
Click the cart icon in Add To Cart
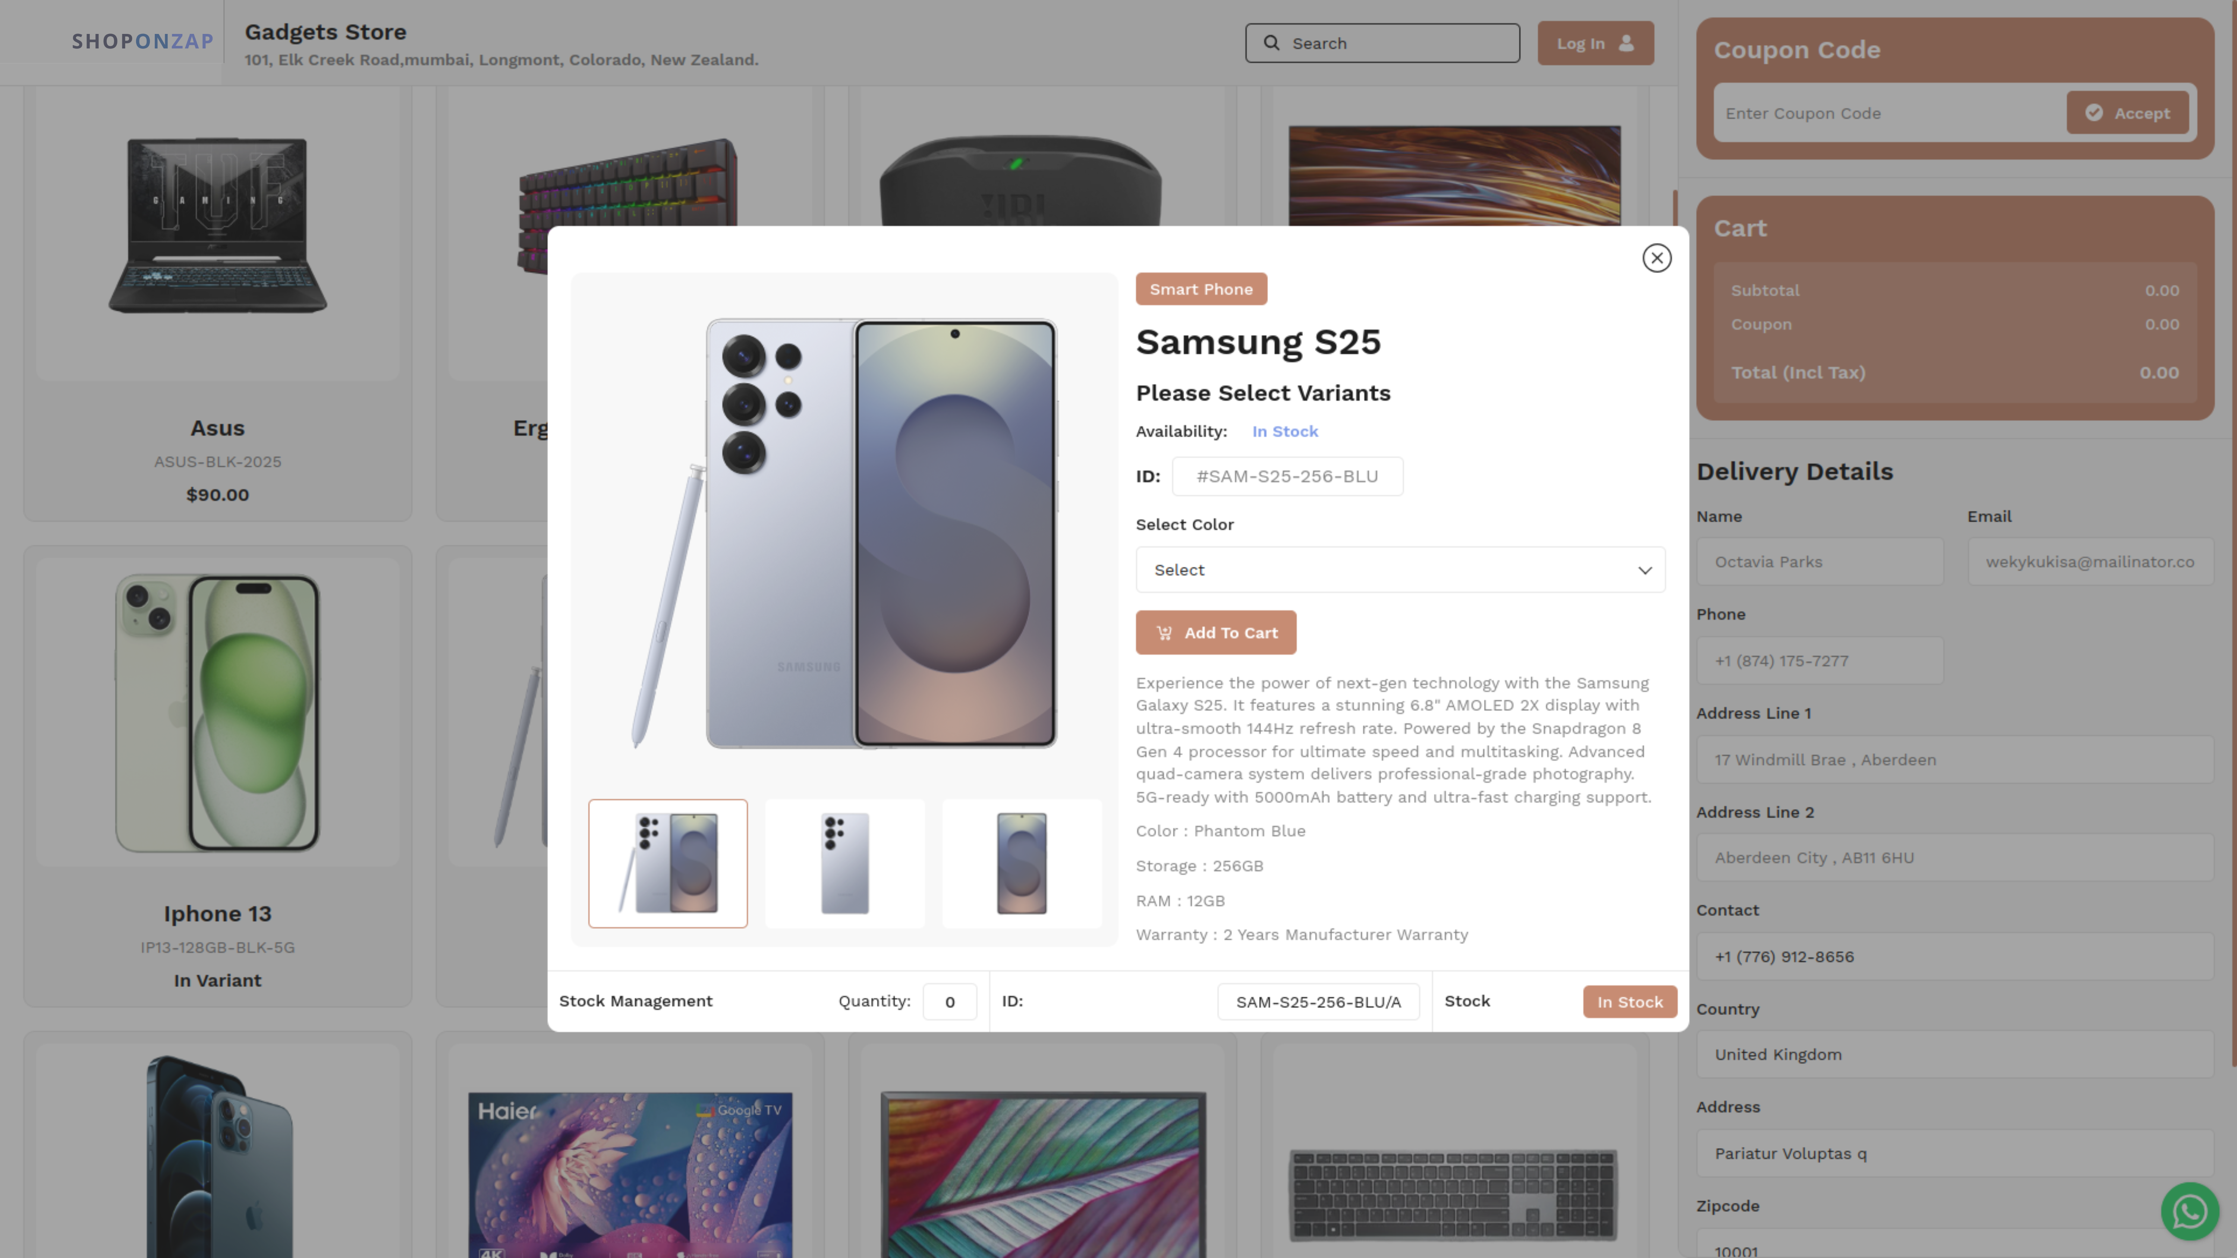point(1164,633)
